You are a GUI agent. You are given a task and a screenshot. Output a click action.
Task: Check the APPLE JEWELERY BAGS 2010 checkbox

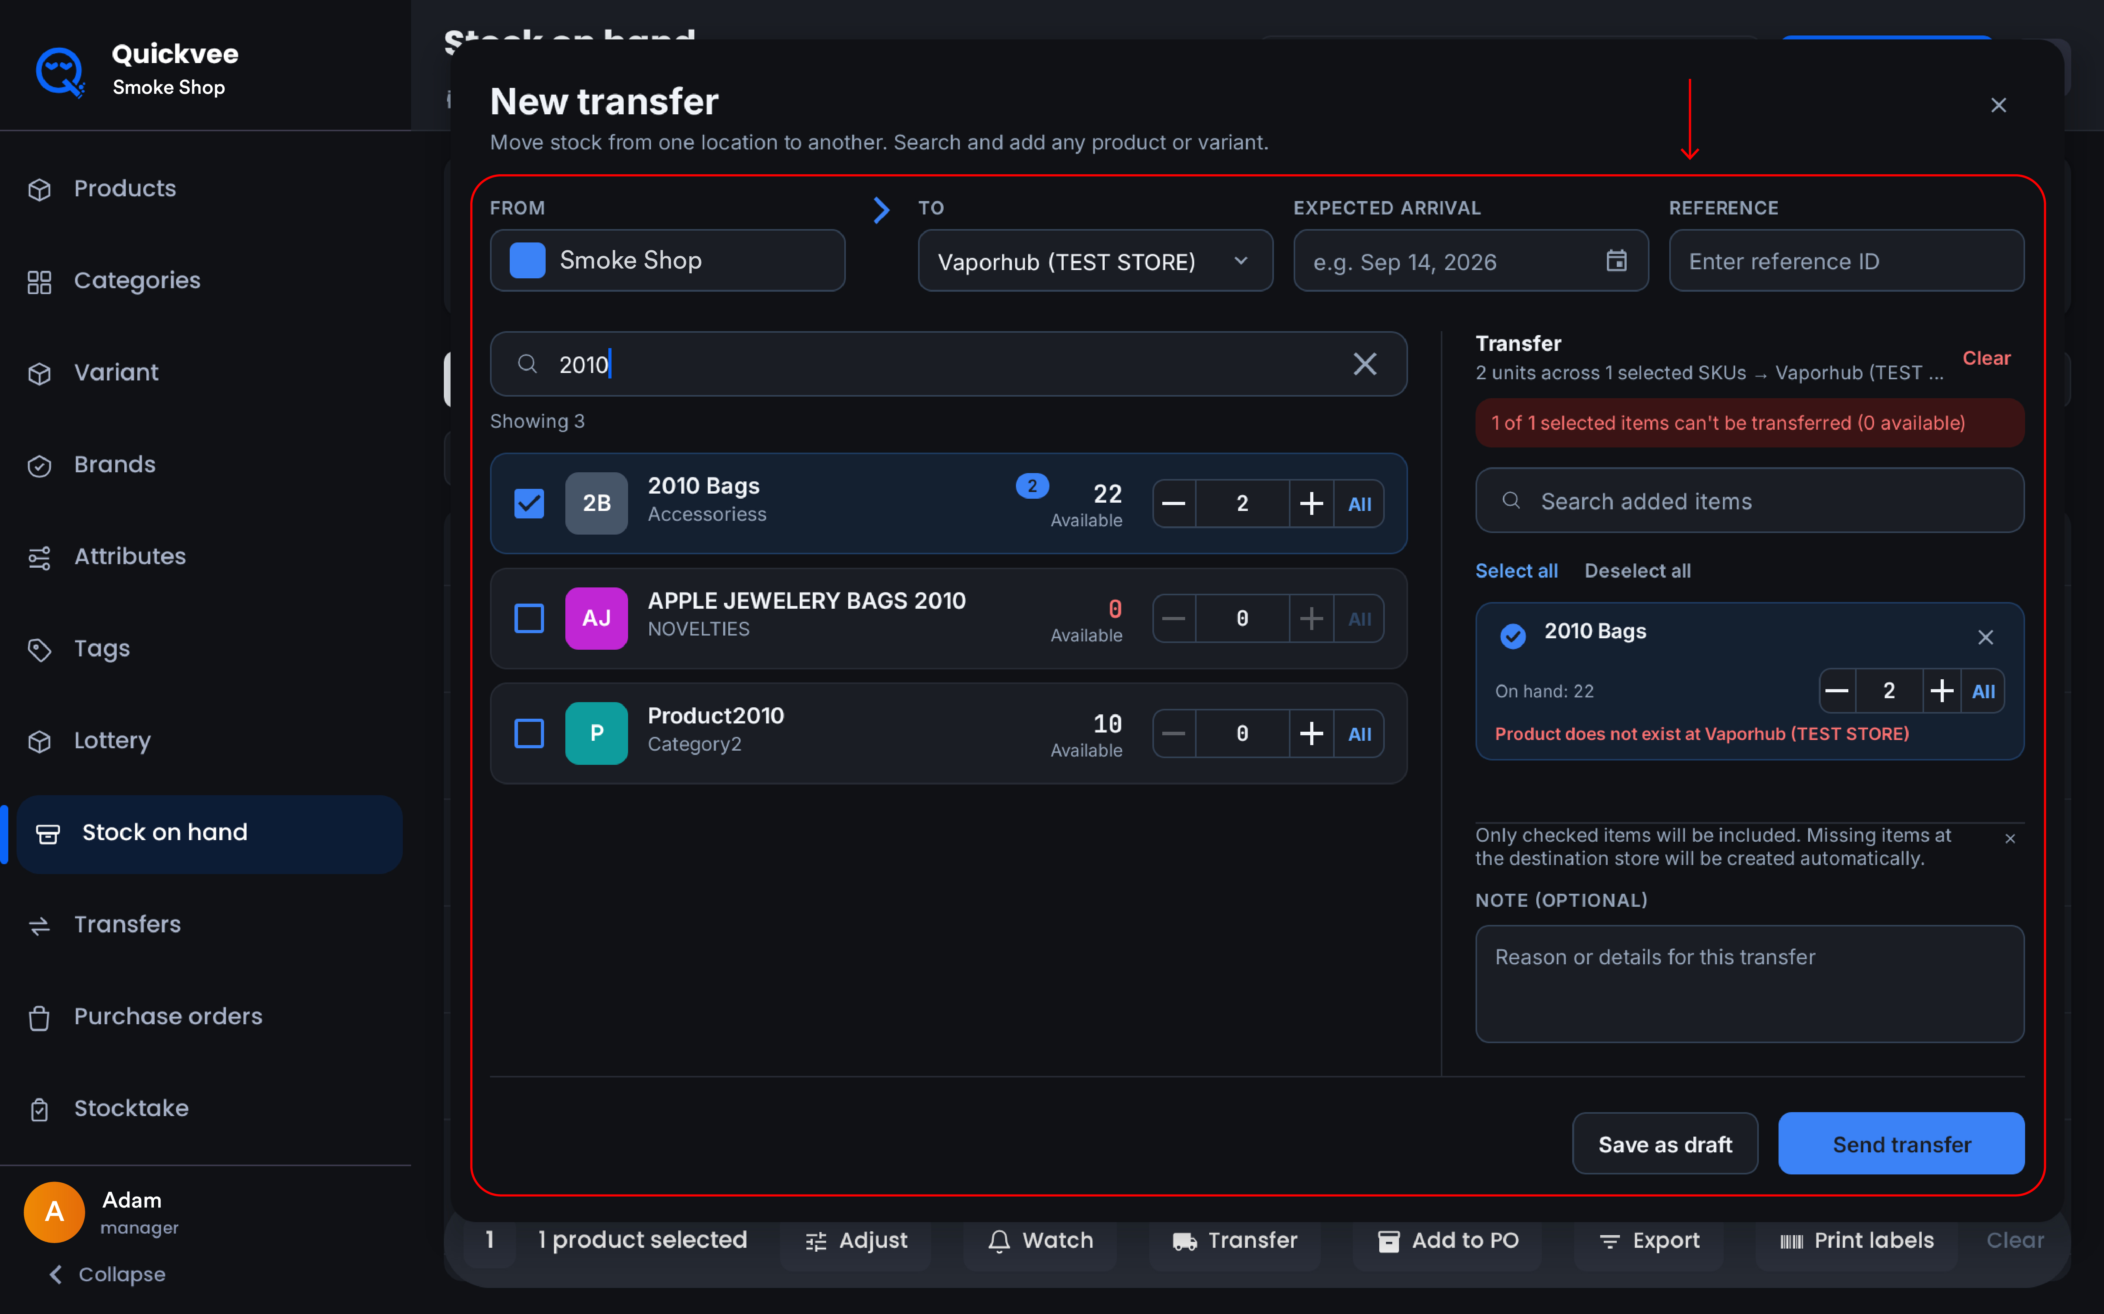(x=529, y=619)
